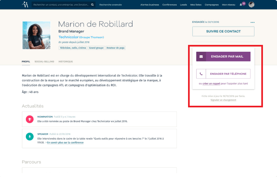This screenshot has height=177, width=277.
Task: Select the SPEAKER news label
Action: click(43, 134)
